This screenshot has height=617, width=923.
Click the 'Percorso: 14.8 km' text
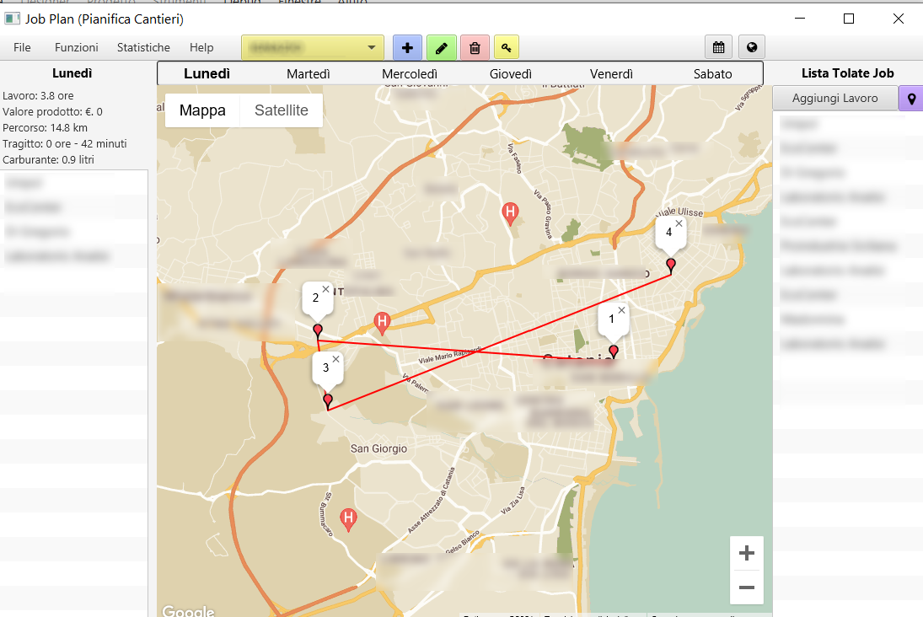pyautogui.click(x=45, y=128)
